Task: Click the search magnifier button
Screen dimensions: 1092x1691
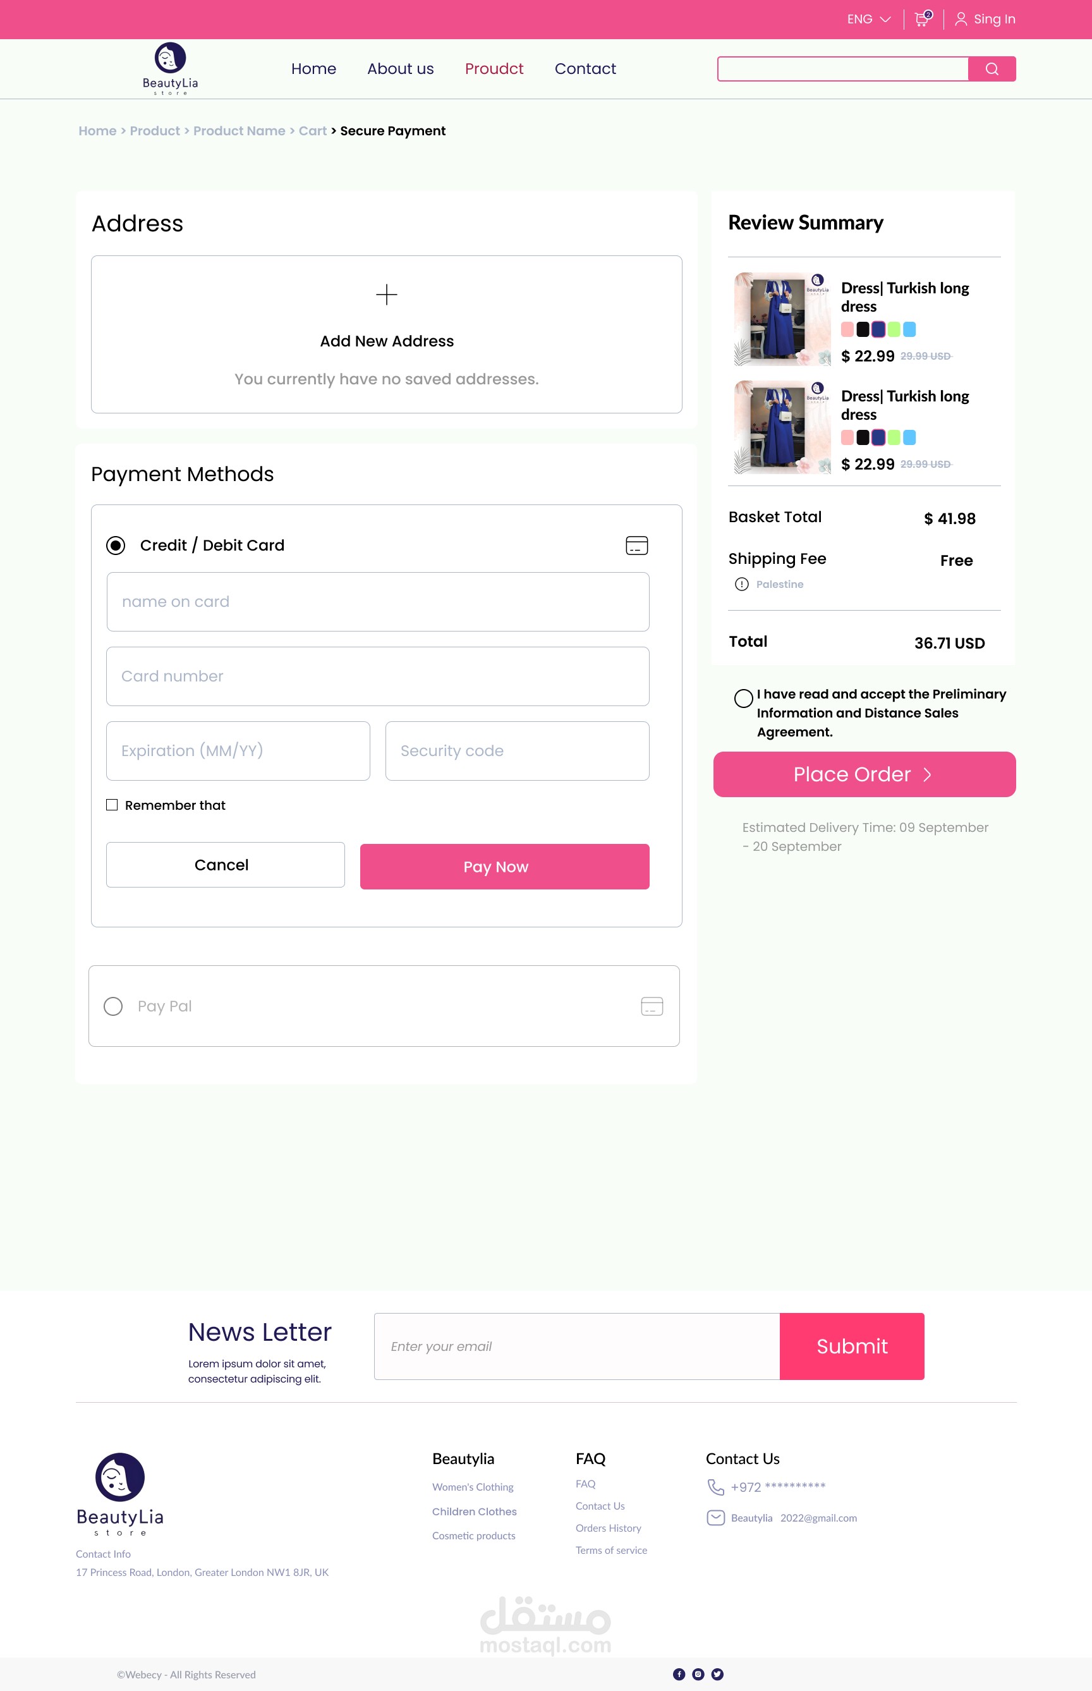Action: (x=992, y=69)
